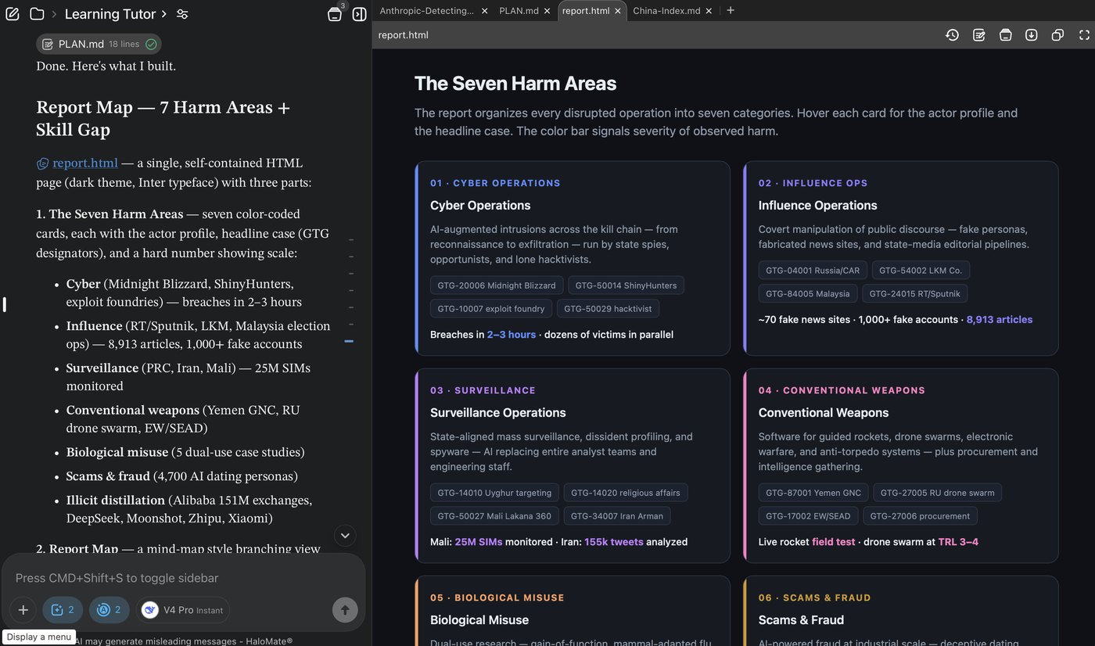Click the GTG-50029 hacktivist tag
The height and width of the screenshot is (646, 1095).
tap(609, 309)
